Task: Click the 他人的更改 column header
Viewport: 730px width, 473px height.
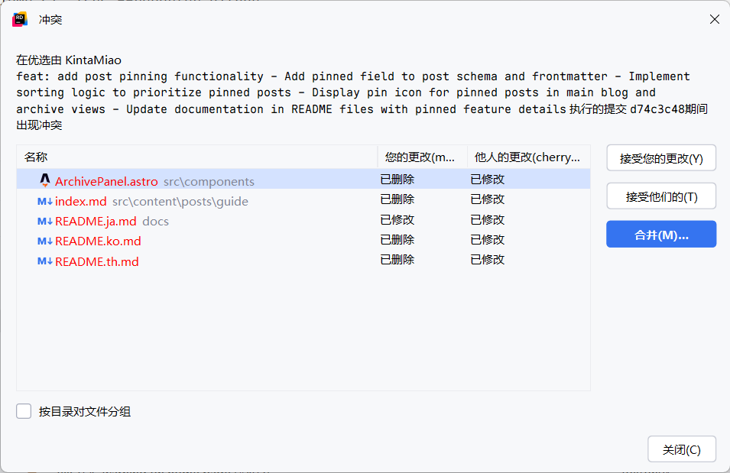Action: tap(527, 157)
